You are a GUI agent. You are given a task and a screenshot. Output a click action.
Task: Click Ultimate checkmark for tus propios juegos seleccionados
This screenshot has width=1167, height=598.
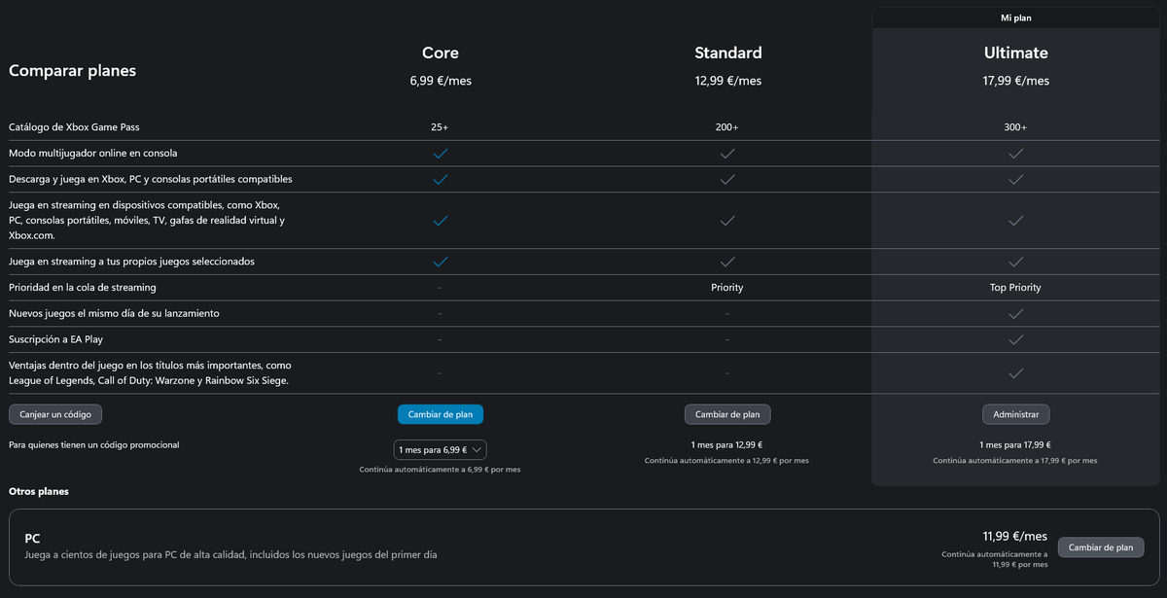pos(1015,262)
